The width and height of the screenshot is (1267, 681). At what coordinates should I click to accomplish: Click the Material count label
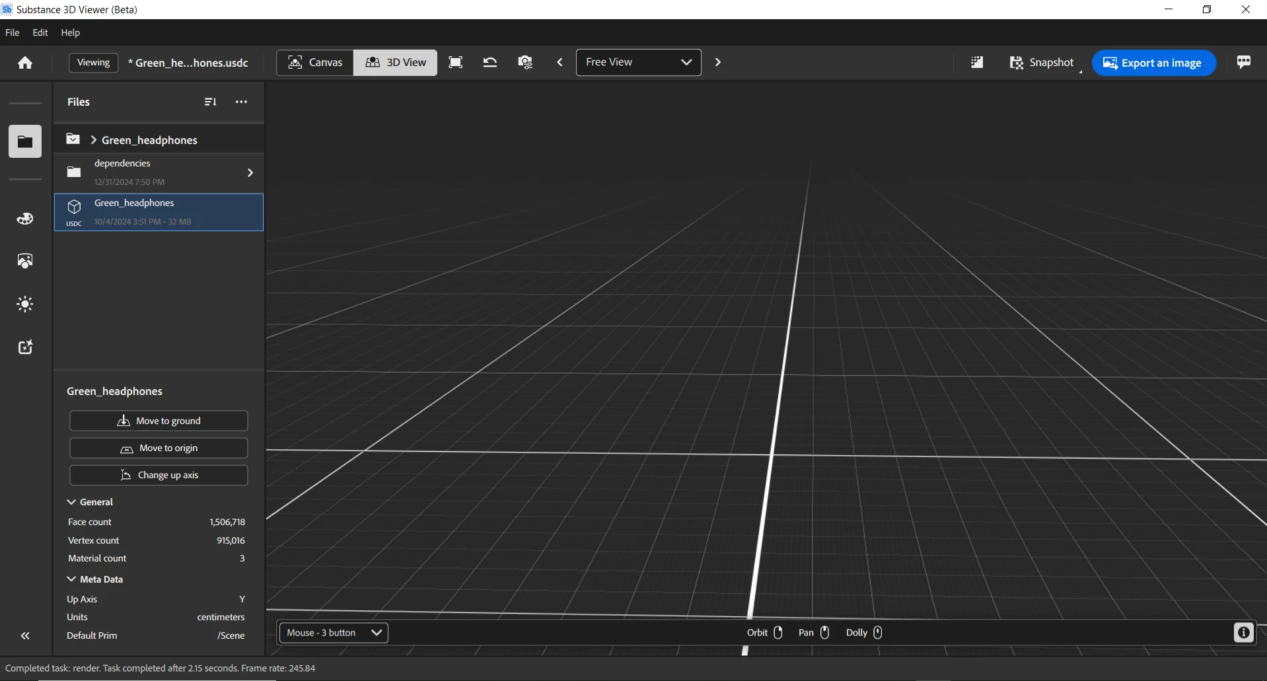click(97, 558)
